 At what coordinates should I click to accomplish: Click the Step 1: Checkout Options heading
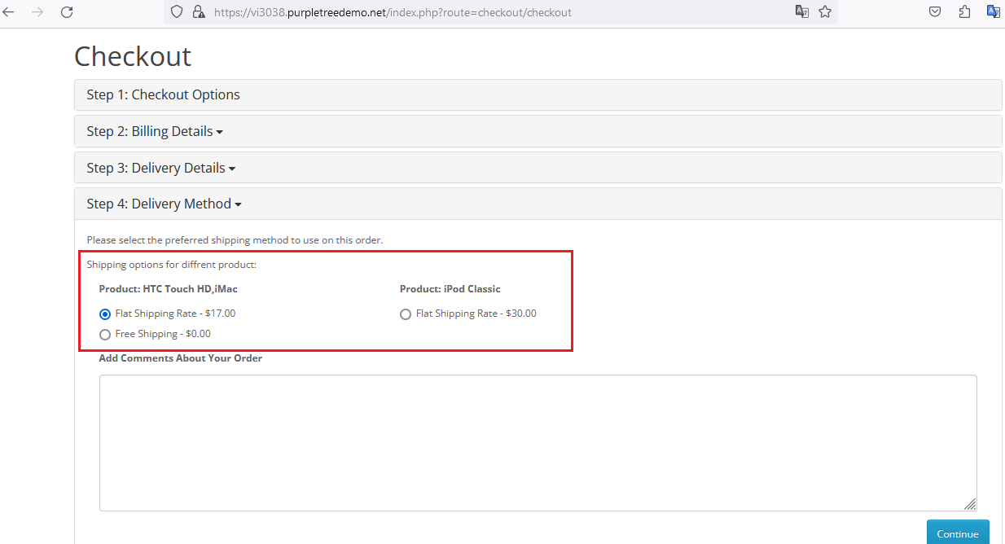164,94
